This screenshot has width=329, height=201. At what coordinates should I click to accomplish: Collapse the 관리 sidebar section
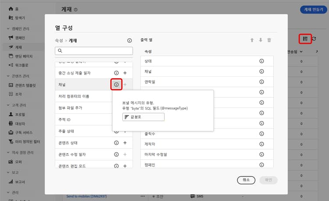point(8,192)
